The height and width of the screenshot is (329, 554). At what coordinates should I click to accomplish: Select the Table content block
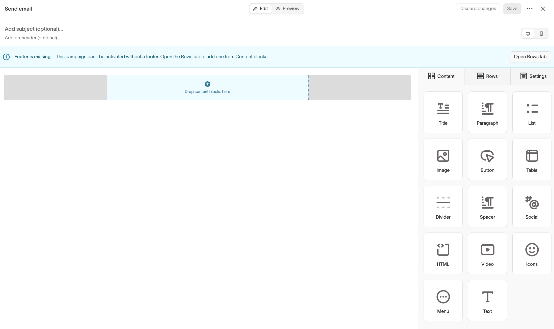pyautogui.click(x=532, y=159)
